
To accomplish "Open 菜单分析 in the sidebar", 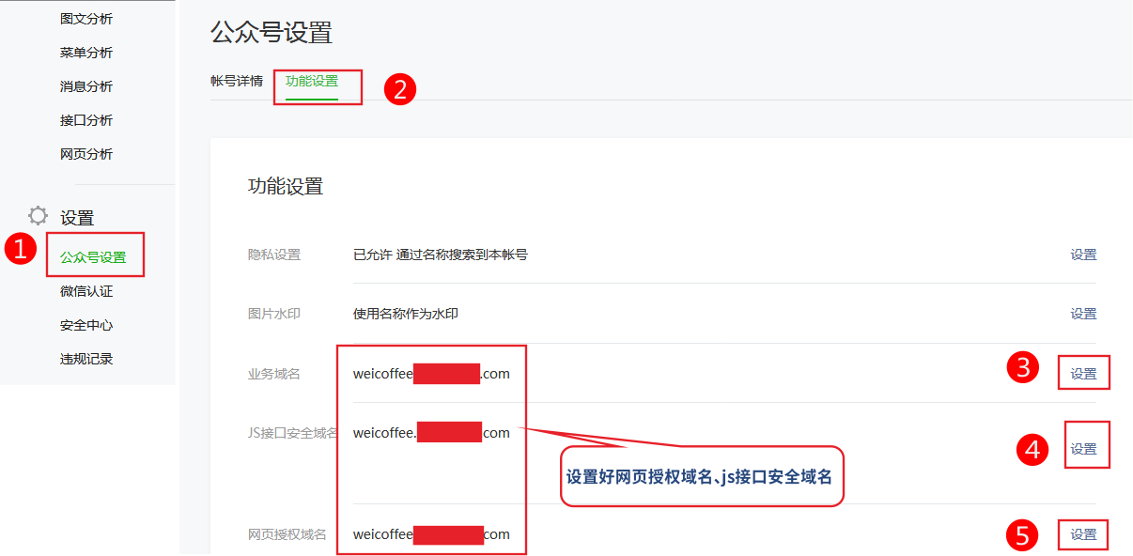I will tap(86, 53).
